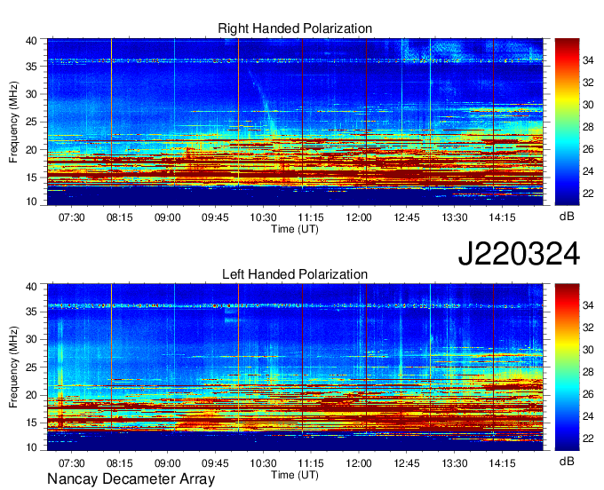Click 10:30 time tick of Left Handed plot
Viewport: 604px width, 490px height.
264,462
